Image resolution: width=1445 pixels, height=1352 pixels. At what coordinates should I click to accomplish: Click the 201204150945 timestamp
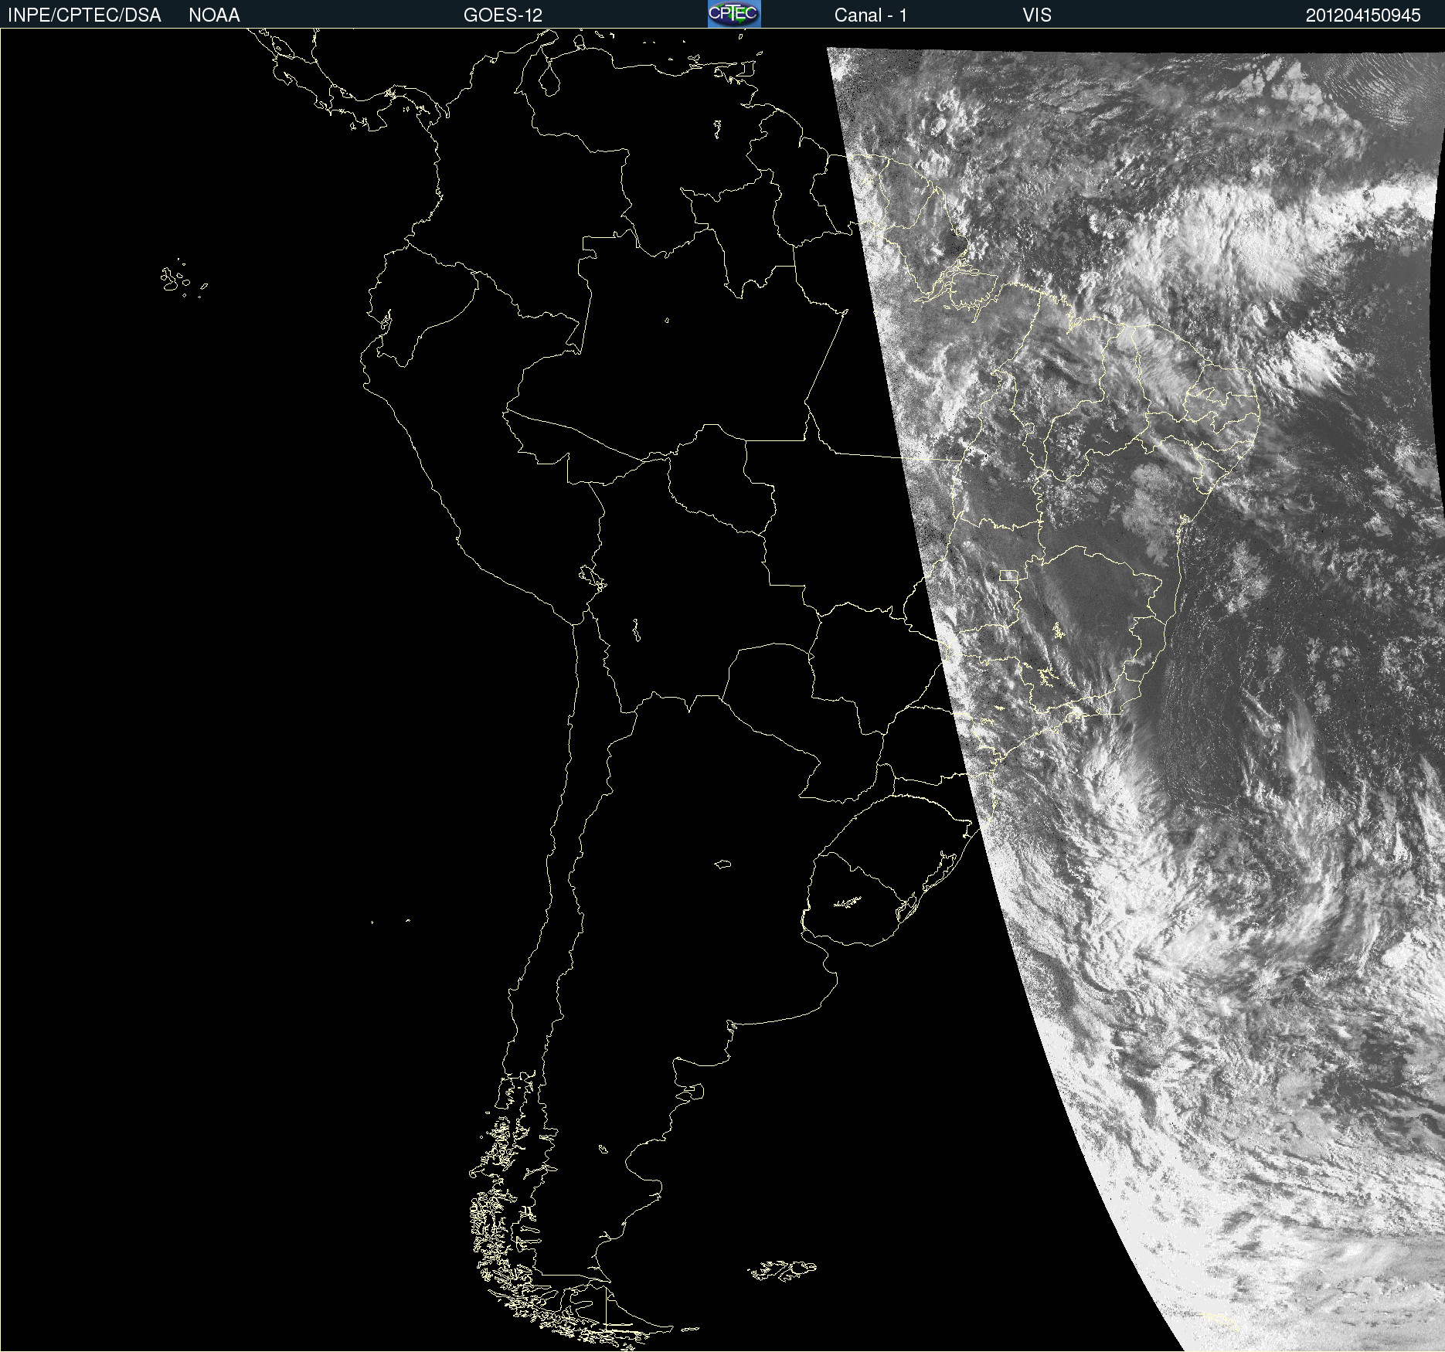1363,15
